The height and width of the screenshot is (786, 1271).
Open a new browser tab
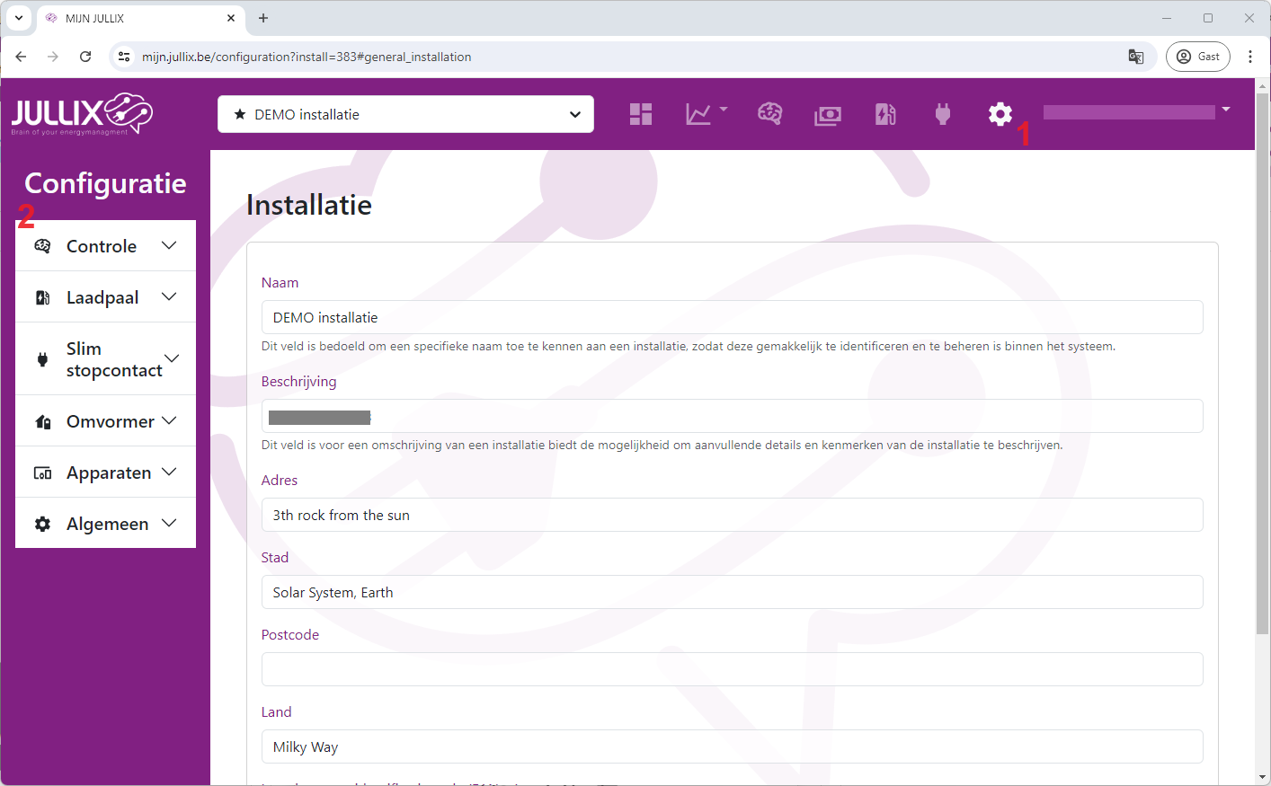click(263, 18)
